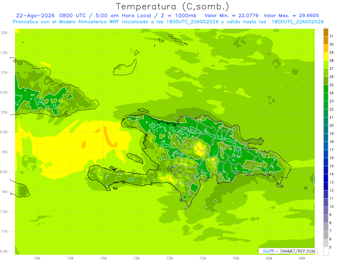
Task: Click legend value "5"
Action: tap(330, 247)
